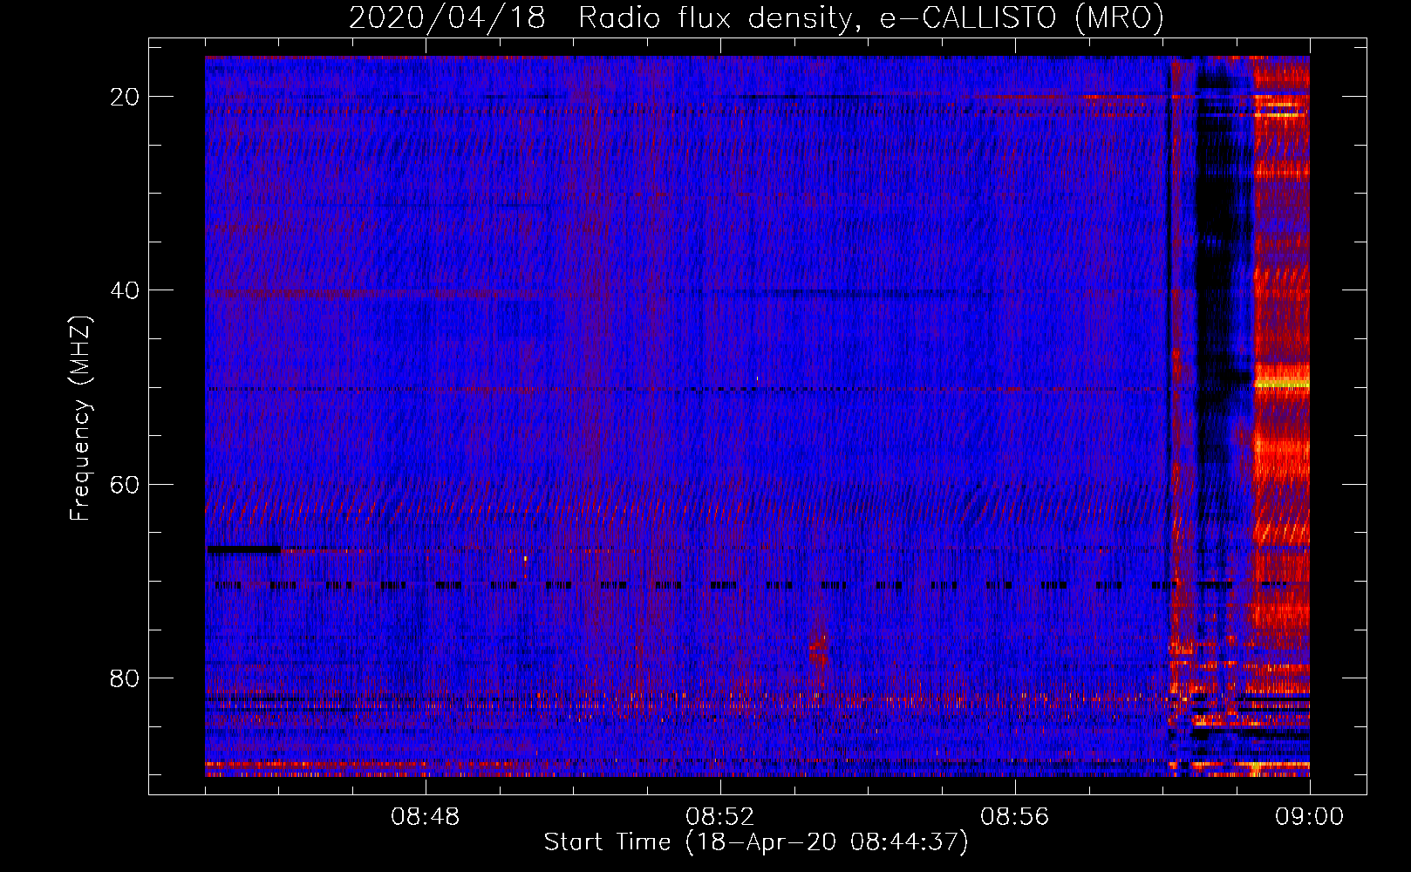Click the plot title '2020/04/18 Radio flux density'
This screenshot has height=872, width=1411.
coord(756,18)
